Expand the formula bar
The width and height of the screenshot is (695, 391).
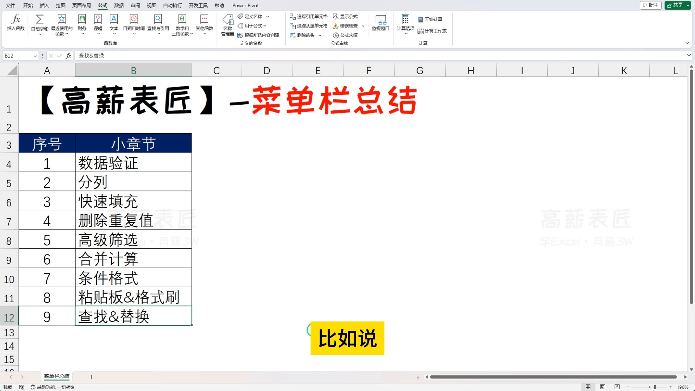(688, 55)
